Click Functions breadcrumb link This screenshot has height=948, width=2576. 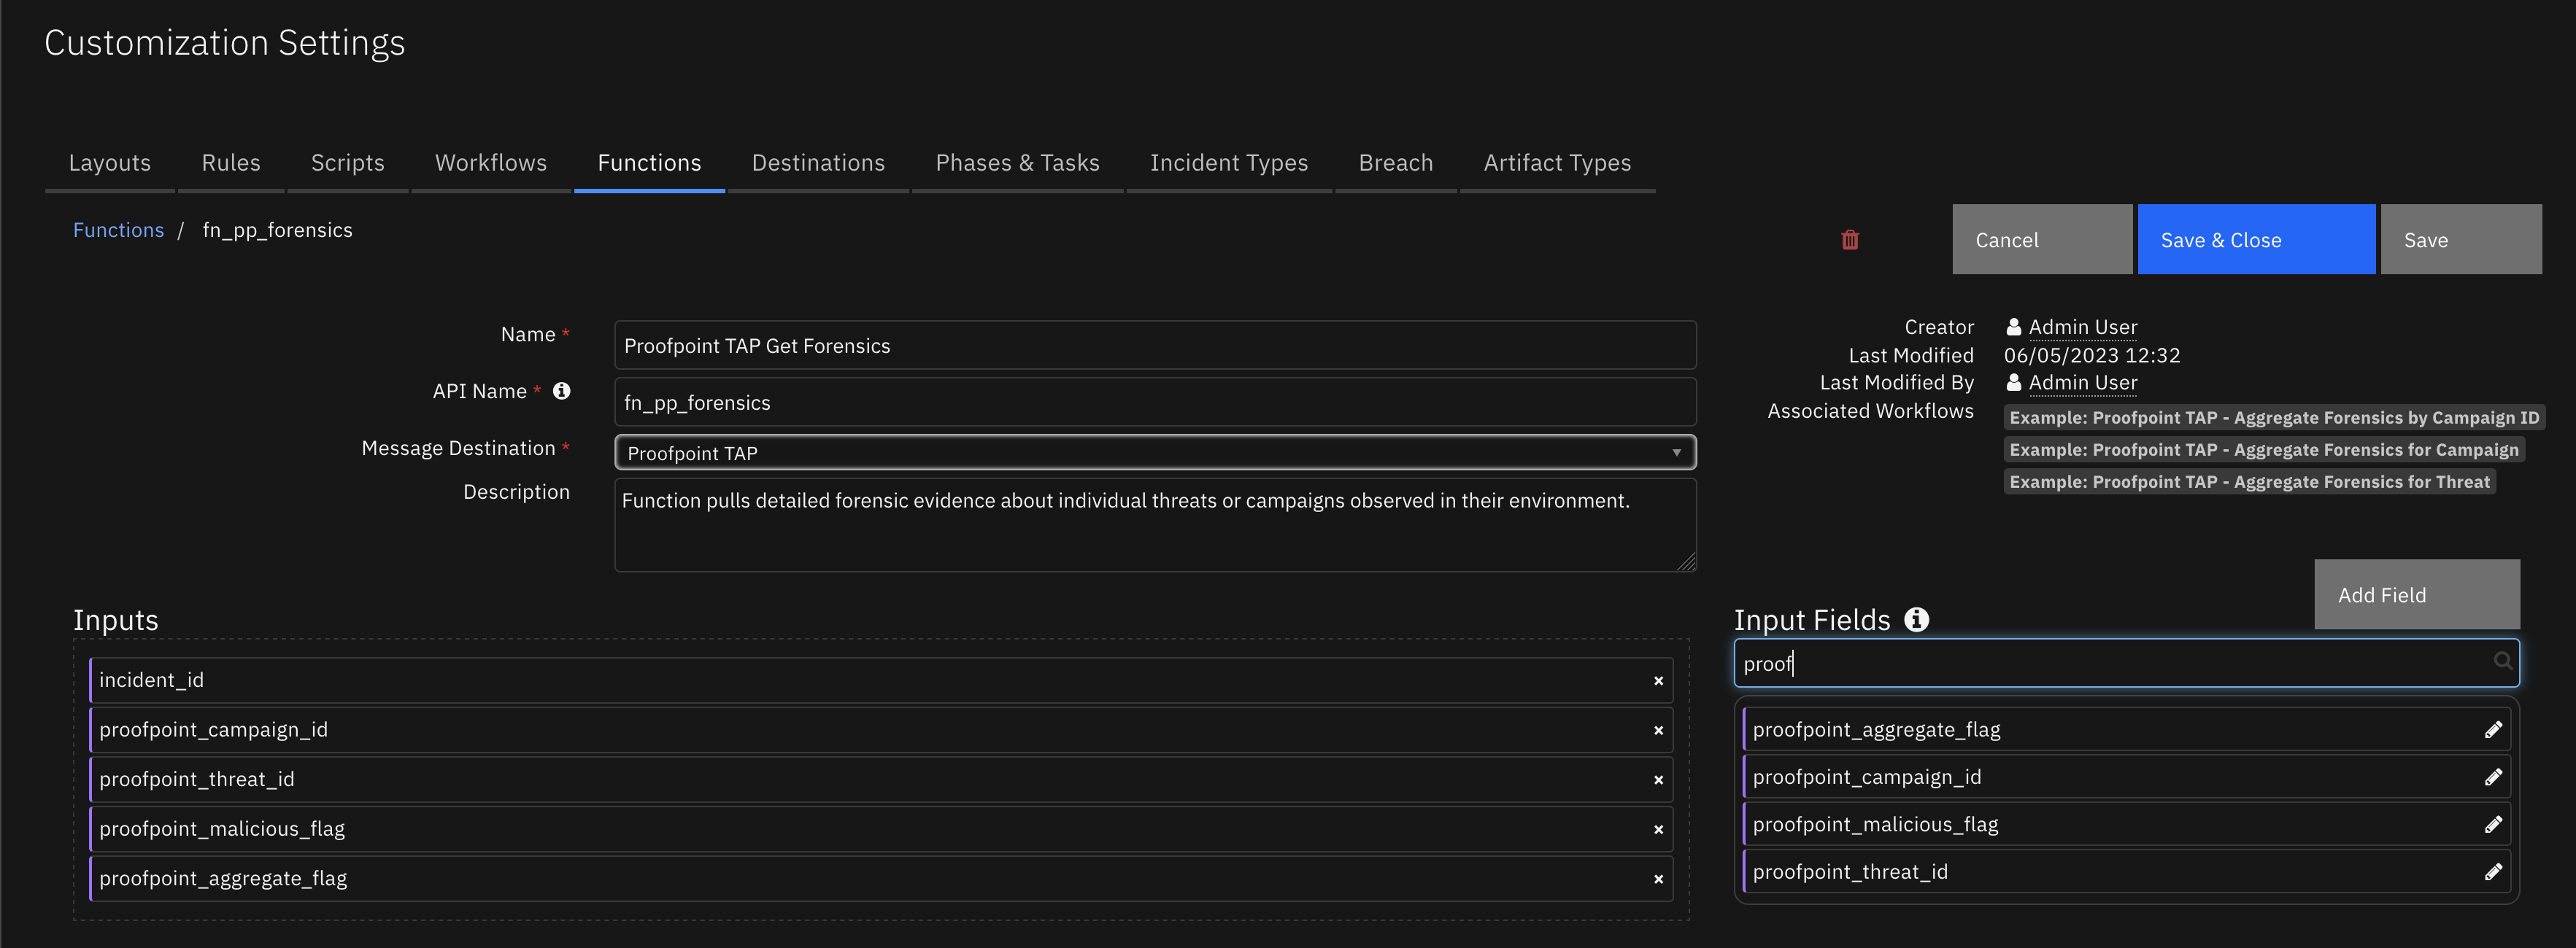[118, 230]
